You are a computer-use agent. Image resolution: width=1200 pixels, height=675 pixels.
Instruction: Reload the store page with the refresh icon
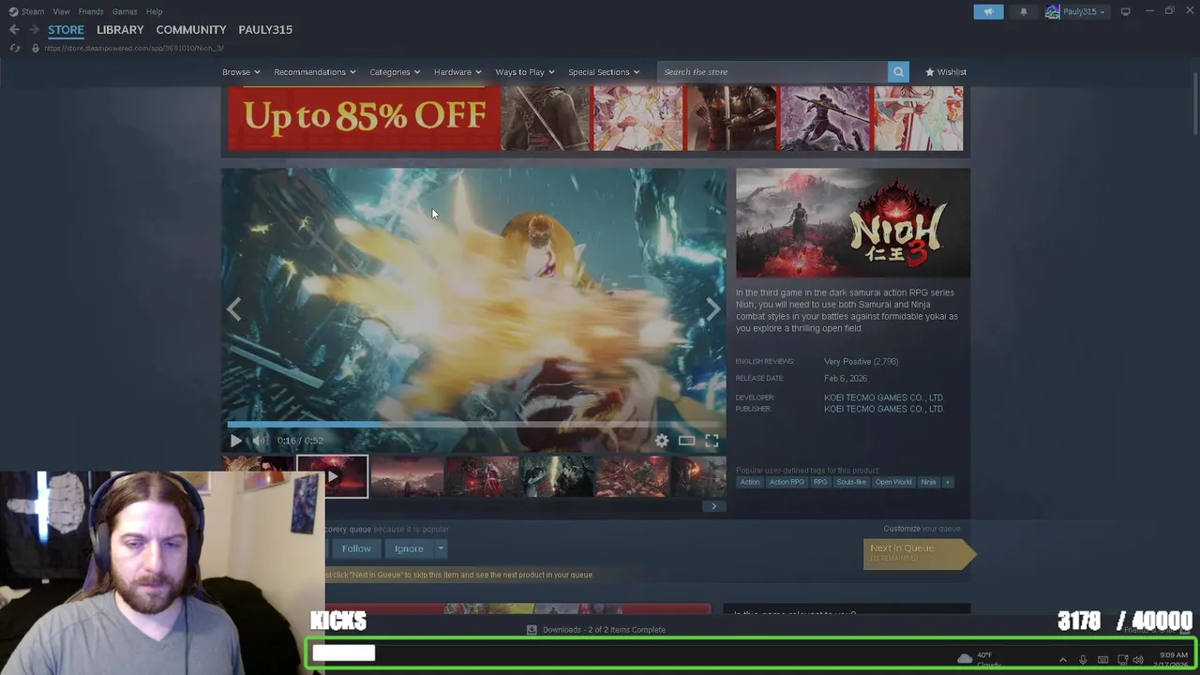pos(15,48)
